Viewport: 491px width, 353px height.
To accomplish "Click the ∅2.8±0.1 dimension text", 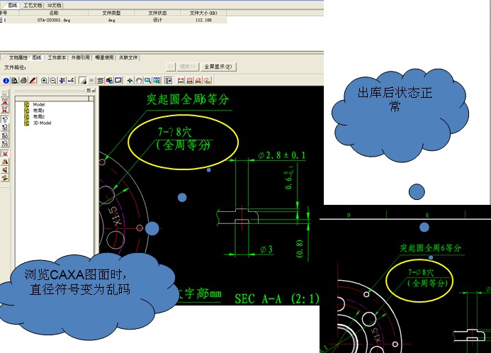I will (x=282, y=155).
